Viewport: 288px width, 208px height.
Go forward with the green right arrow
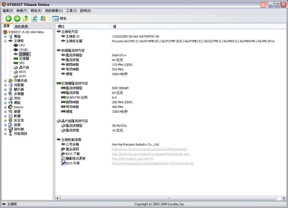tap(17, 18)
